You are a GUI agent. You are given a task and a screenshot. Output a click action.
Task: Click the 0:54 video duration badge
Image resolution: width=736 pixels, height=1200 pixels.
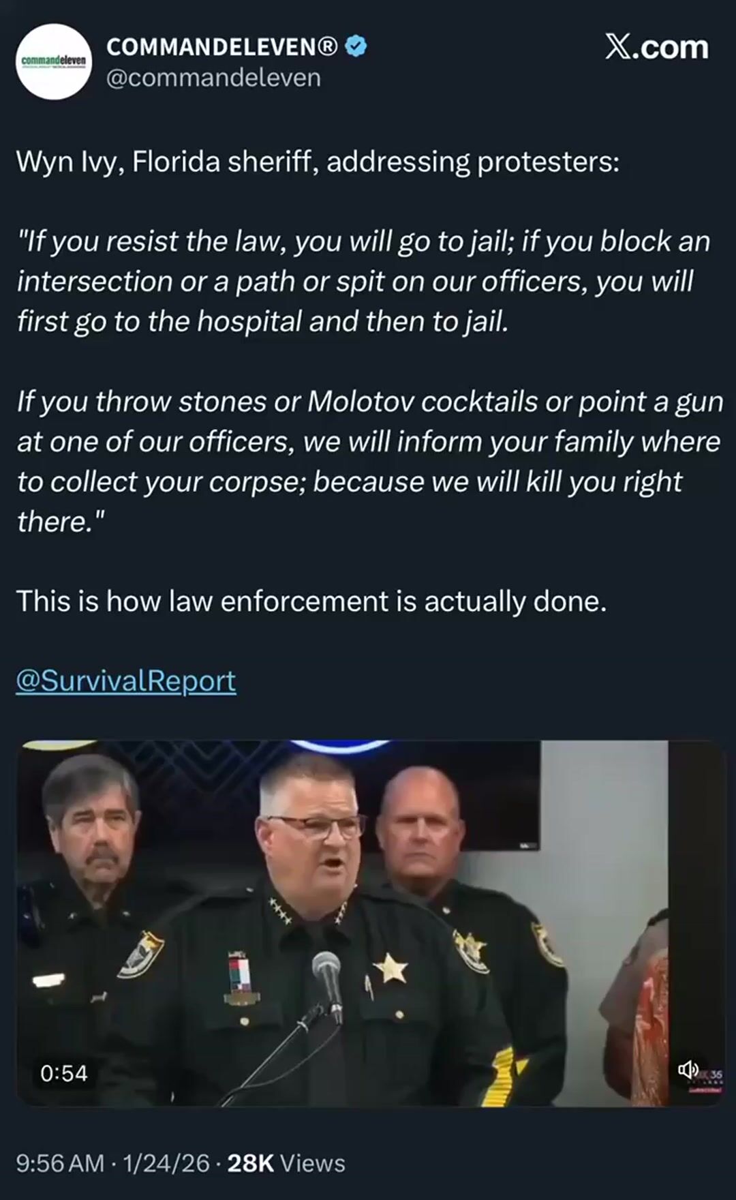64,1073
